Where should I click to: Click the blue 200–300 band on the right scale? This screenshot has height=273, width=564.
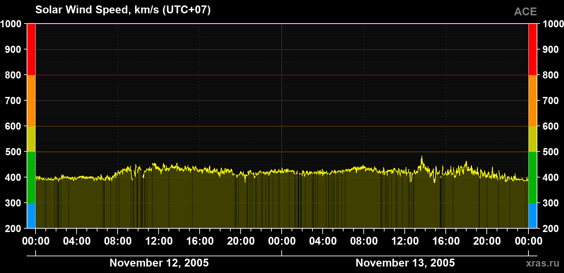533,216
